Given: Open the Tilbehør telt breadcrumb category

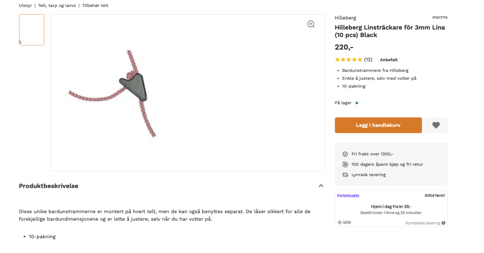Looking at the screenshot, I should [x=95, y=6].
